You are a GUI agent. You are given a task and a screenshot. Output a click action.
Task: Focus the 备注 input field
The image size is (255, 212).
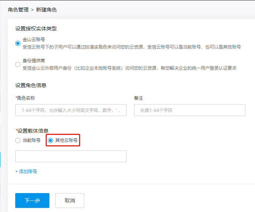189,110
